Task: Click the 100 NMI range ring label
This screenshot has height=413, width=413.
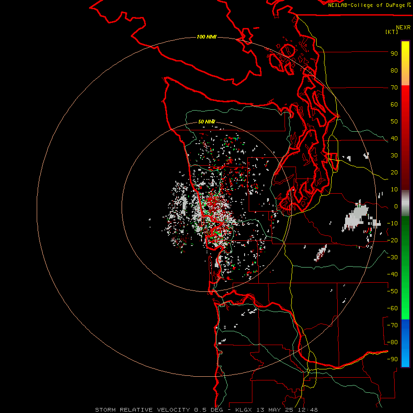Action: (206, 37)
